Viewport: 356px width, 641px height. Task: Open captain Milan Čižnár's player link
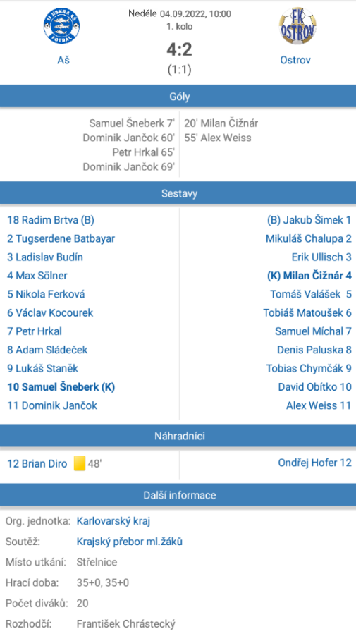coord(309,276)
